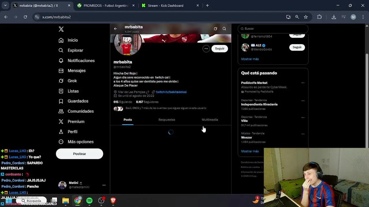Open the Chrome profile avatar M

[353, 17]
